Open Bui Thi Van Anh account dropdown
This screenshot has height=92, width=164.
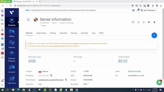149,10
